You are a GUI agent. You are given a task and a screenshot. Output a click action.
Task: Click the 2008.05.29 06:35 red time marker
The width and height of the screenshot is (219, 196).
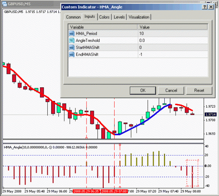pyautogui.click(x=86, y=191)
